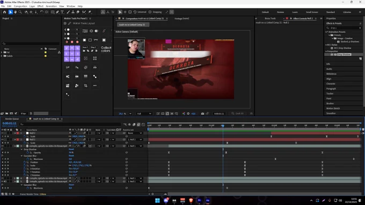Select the Home icon in the toolbar
Image resolution: width=365 pixels, height=205 pixels.
4,12
